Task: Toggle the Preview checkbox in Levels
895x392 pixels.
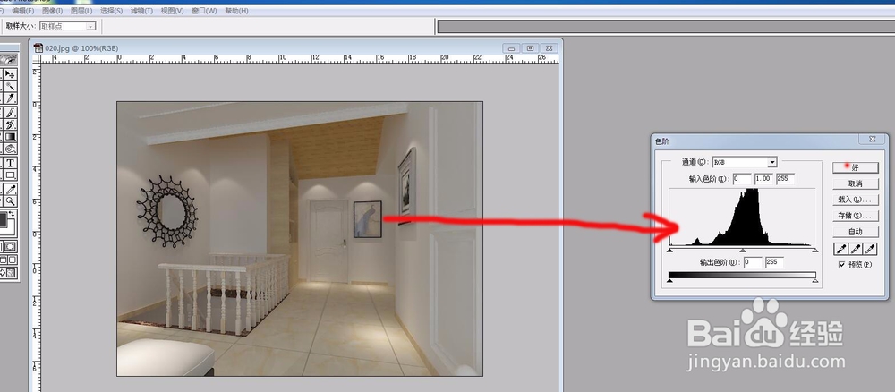Action: [x=842, y=265]
